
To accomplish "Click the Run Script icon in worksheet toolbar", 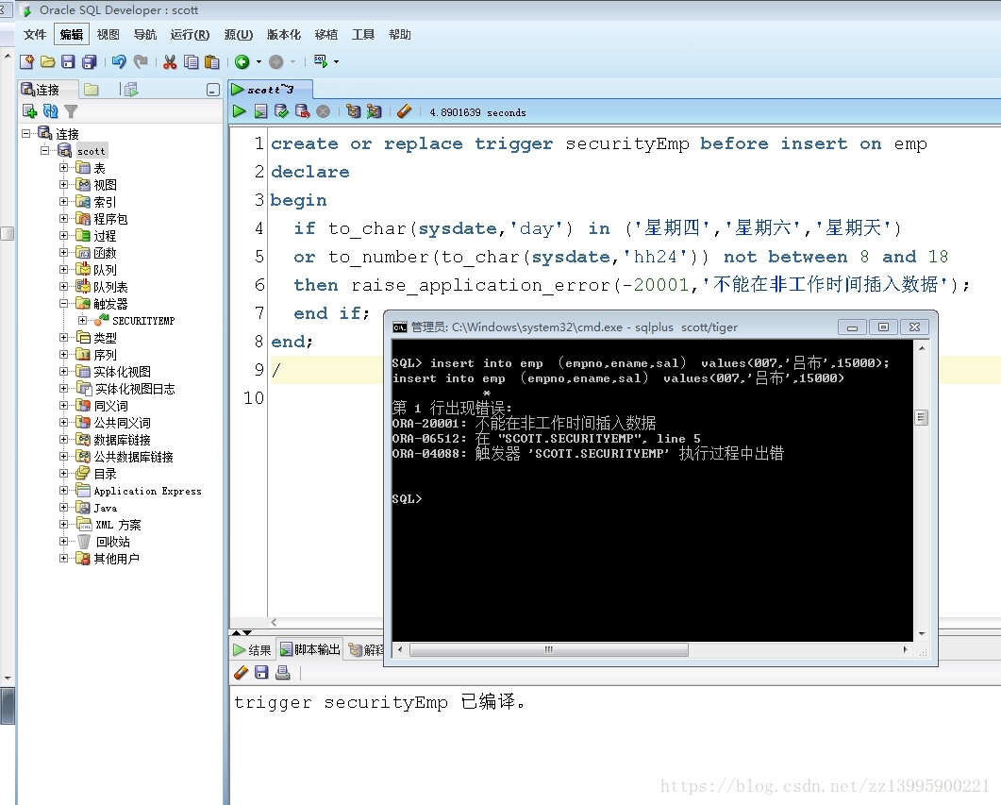I will pos(260,111).
